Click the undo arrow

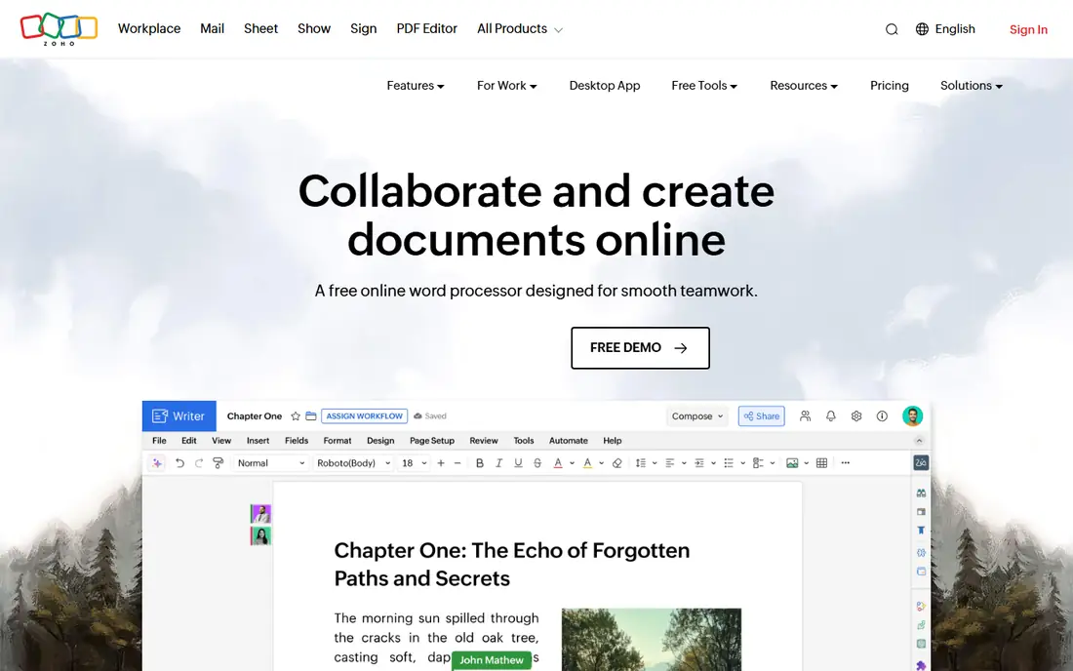pos(179,463)
